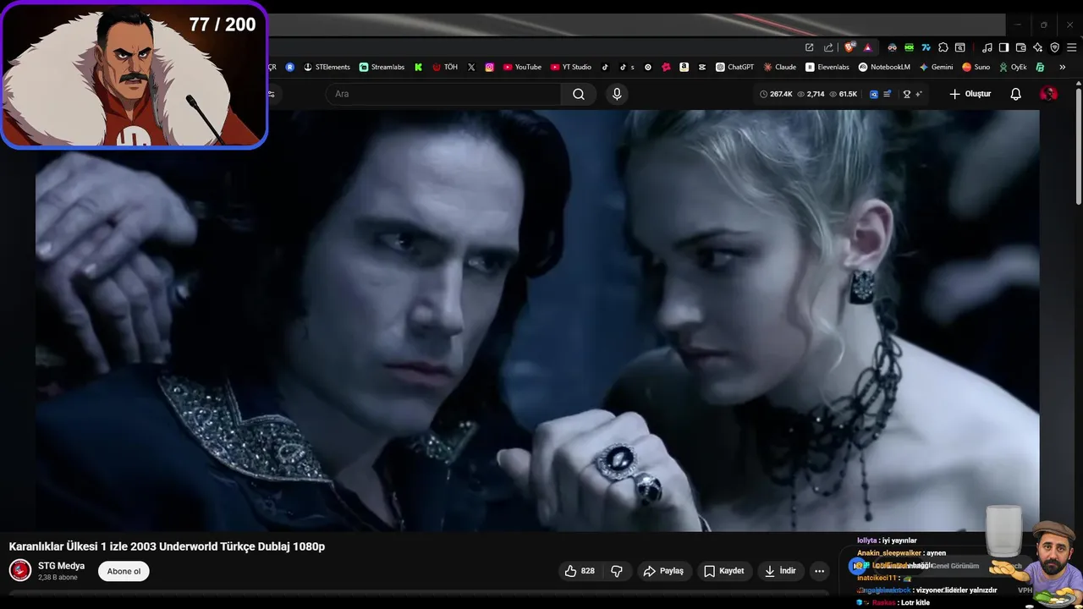Click the 61.5K views stats counter
Image resolution: width=1083 pixels, height=609 pixels.
(x=844, y=94)
